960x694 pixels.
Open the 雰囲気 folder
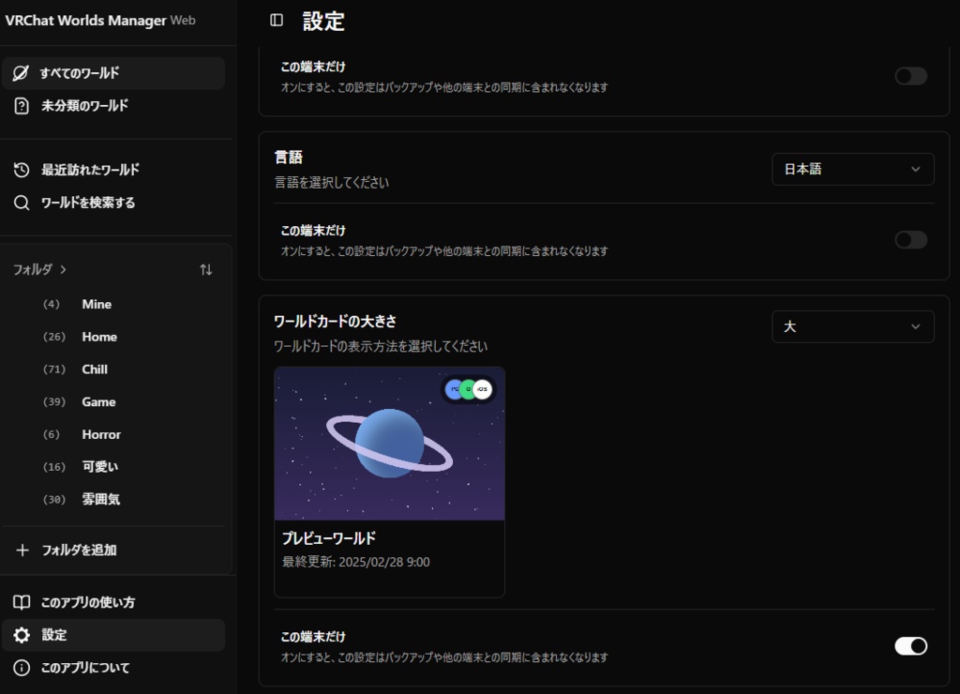pyautogui.click(x=101, y=499)
